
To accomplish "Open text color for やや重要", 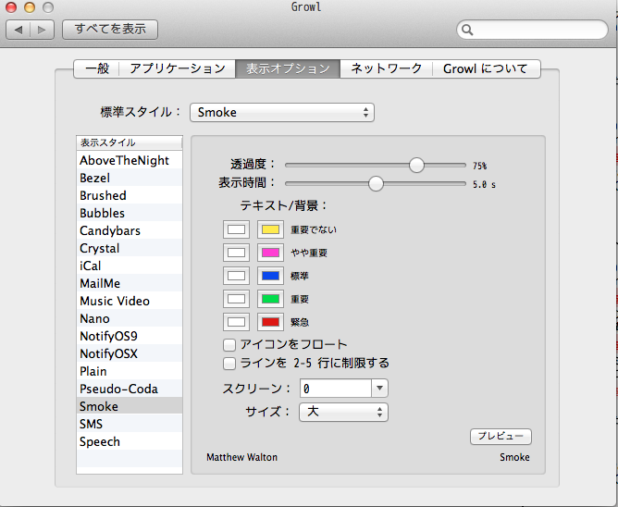I will coord(236,253).
